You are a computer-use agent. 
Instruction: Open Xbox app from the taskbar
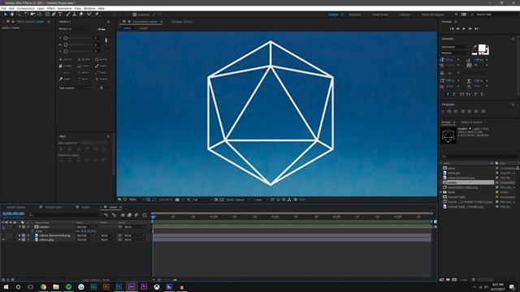click(x=157, y=286)
